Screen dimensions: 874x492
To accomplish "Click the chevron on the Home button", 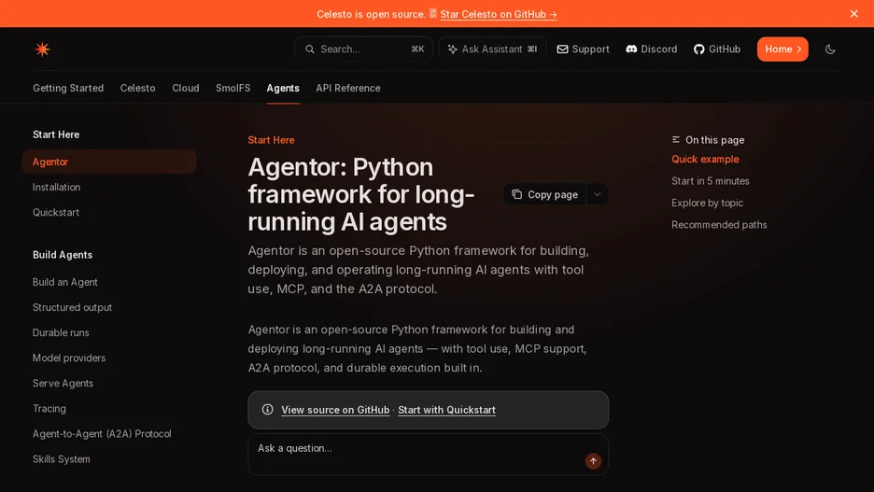I will [x=798, y=49].
